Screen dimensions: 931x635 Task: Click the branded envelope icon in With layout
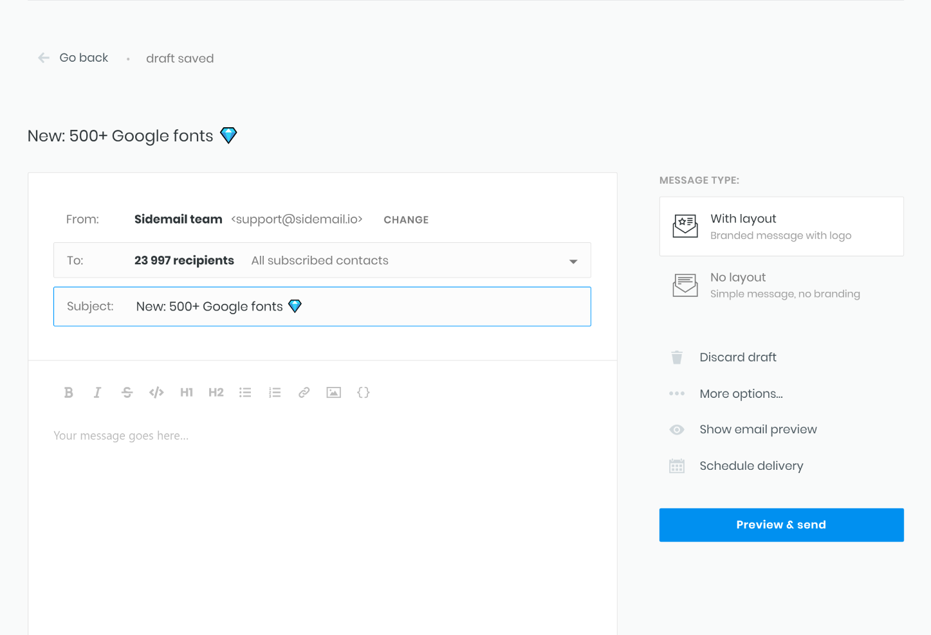685,226
